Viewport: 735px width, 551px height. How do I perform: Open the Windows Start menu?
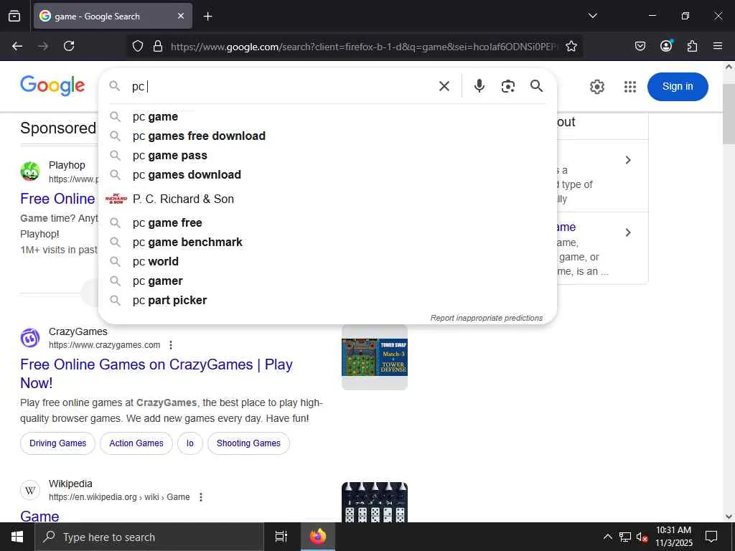pyautogui.click(x=17, y=537)
